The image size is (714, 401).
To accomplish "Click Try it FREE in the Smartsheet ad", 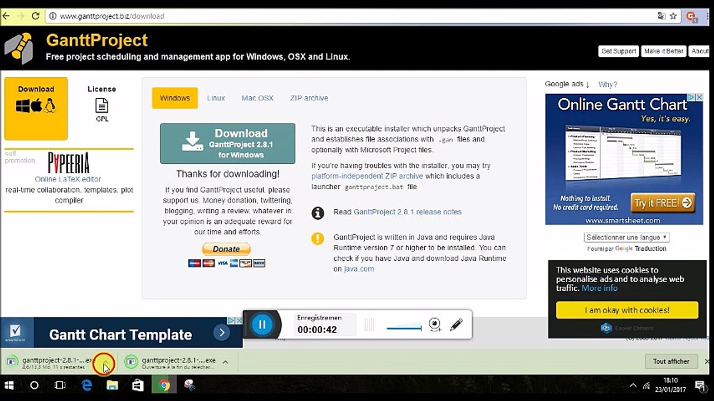I will coord(663,203).
